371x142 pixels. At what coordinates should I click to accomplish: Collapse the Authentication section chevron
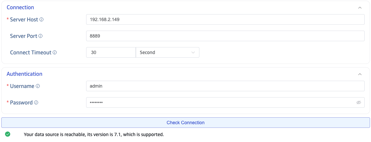click(360, 74)
